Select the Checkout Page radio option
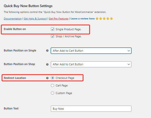 (53, 78)
